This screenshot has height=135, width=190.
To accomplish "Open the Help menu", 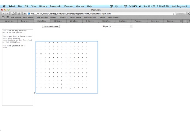I will 89,6.
